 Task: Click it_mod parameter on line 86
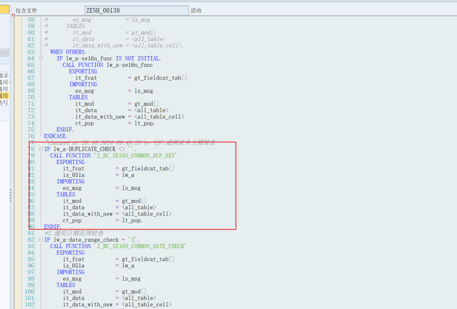pyautogui.click(x=72, y=201)
